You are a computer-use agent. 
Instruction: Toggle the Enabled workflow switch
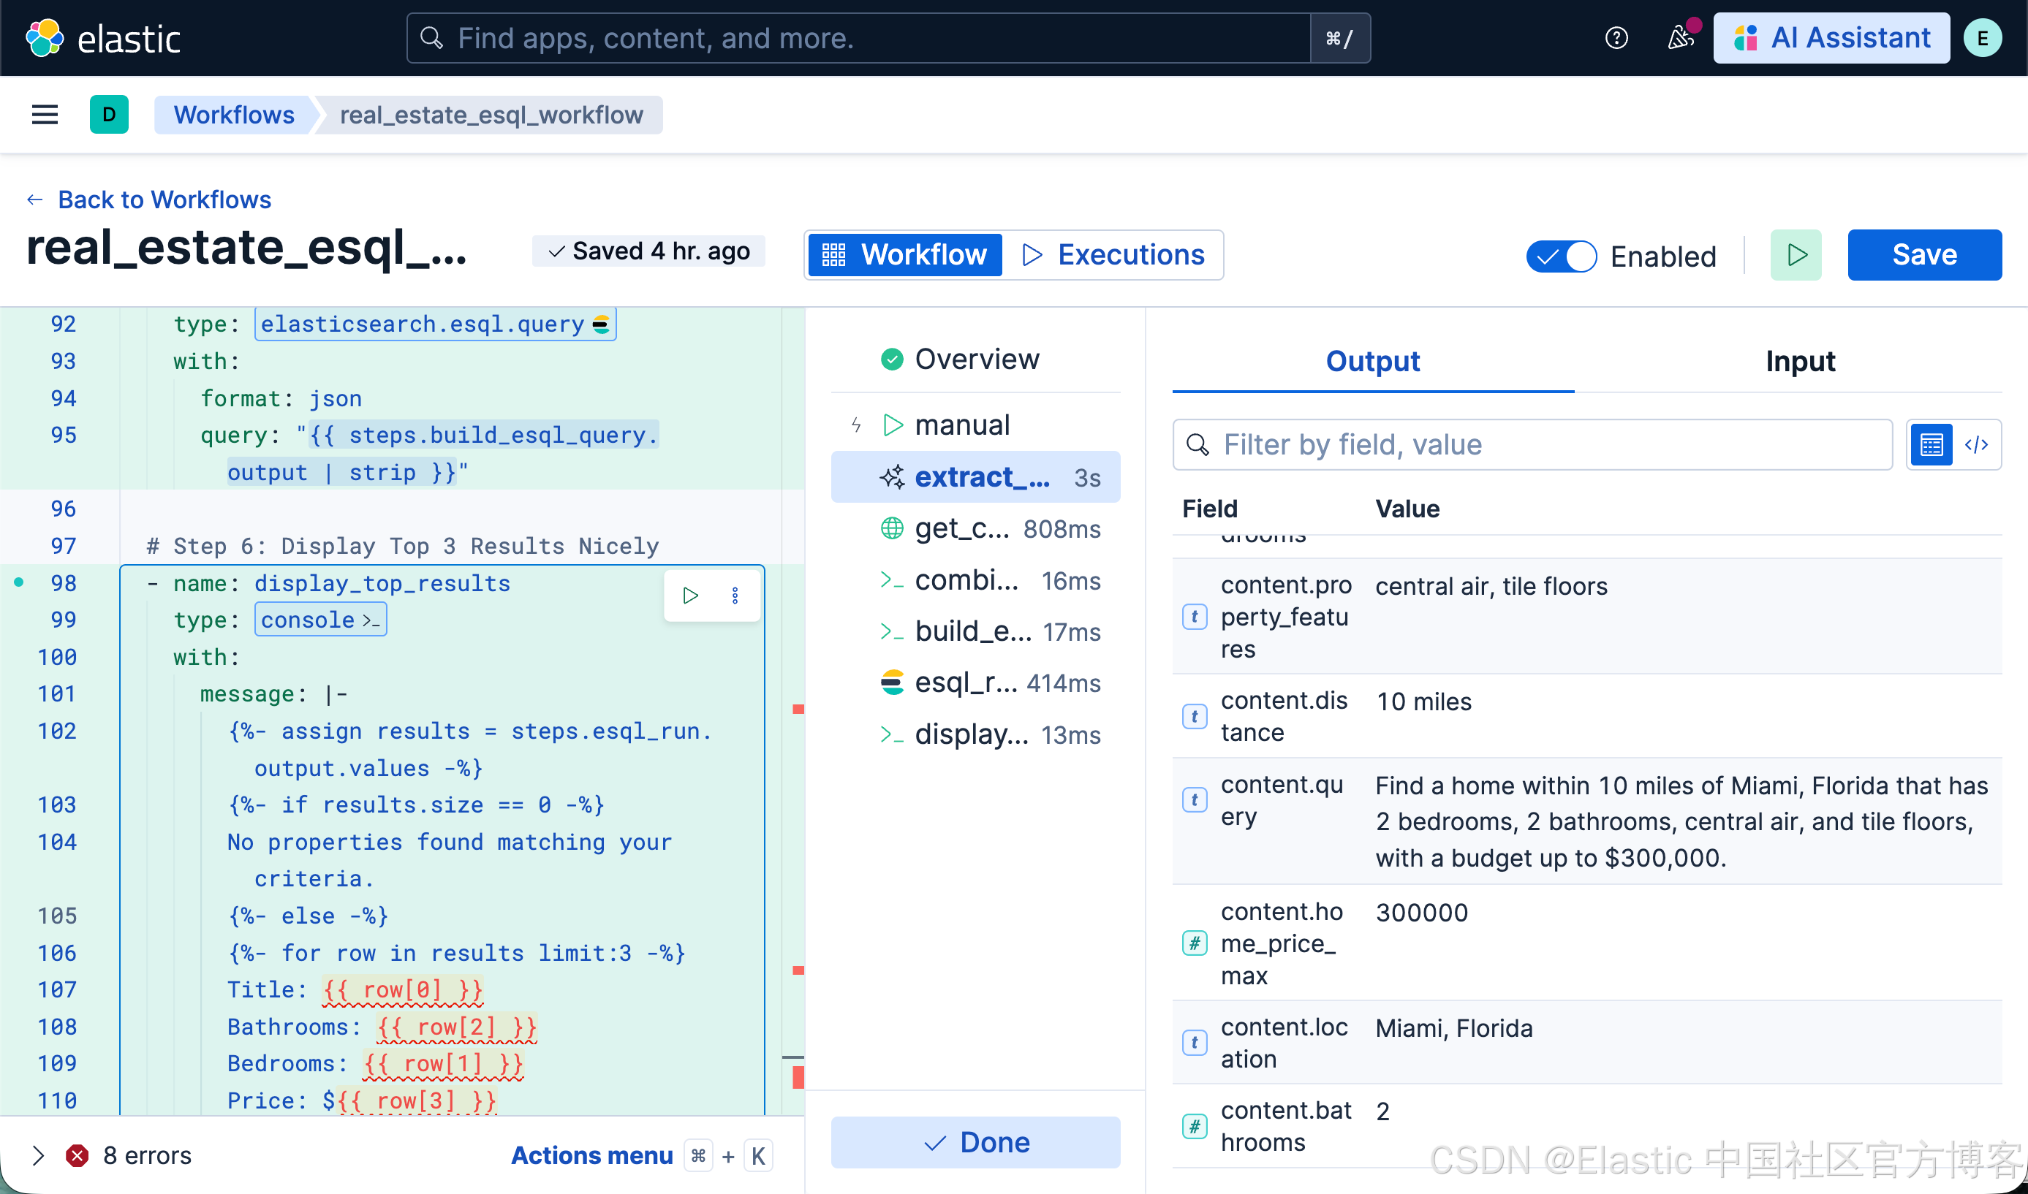[1562, 256]
